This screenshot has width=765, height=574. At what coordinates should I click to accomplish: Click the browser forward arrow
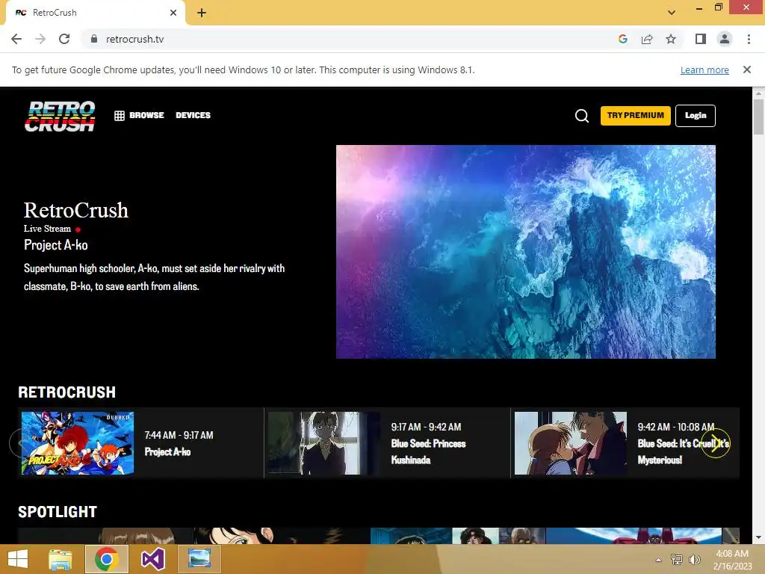click(40, 39)
